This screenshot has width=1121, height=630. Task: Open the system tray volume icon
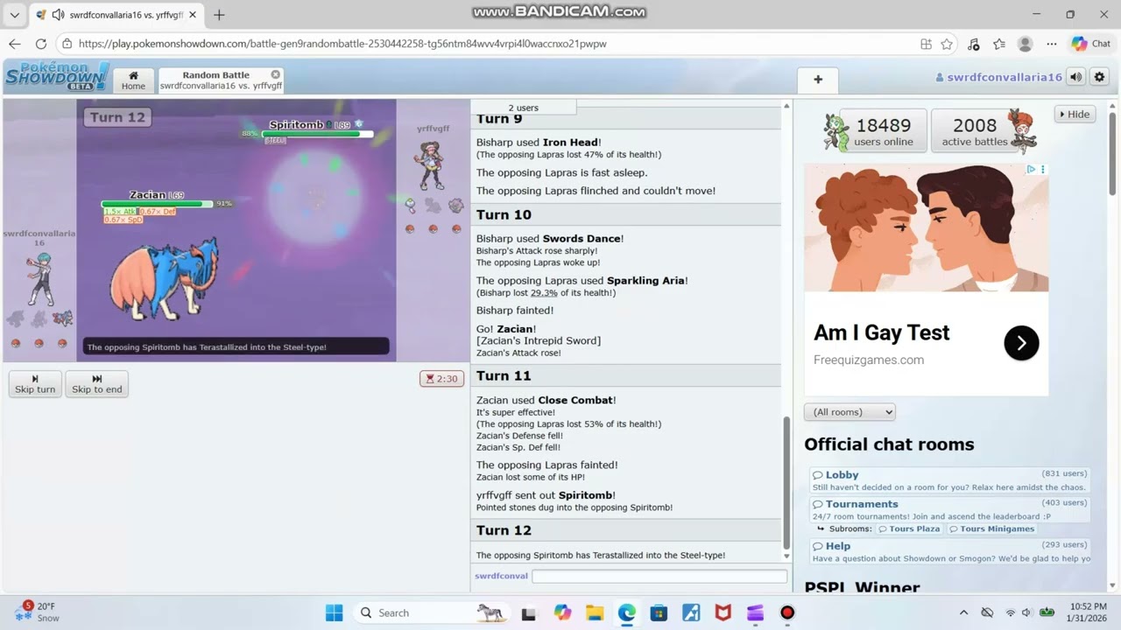click(1028, 612)
